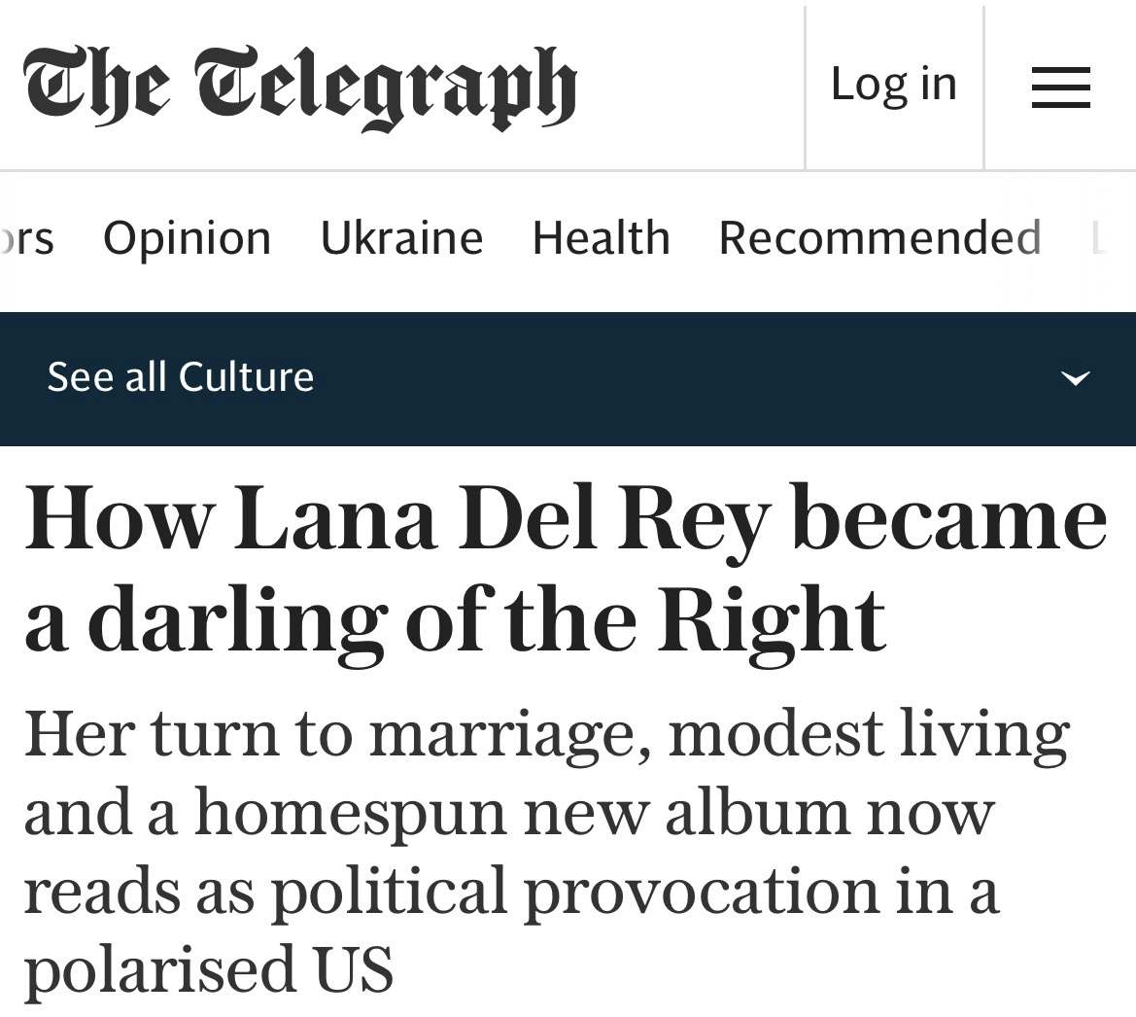Click "polarised US" in the subheading

point(208,969)
